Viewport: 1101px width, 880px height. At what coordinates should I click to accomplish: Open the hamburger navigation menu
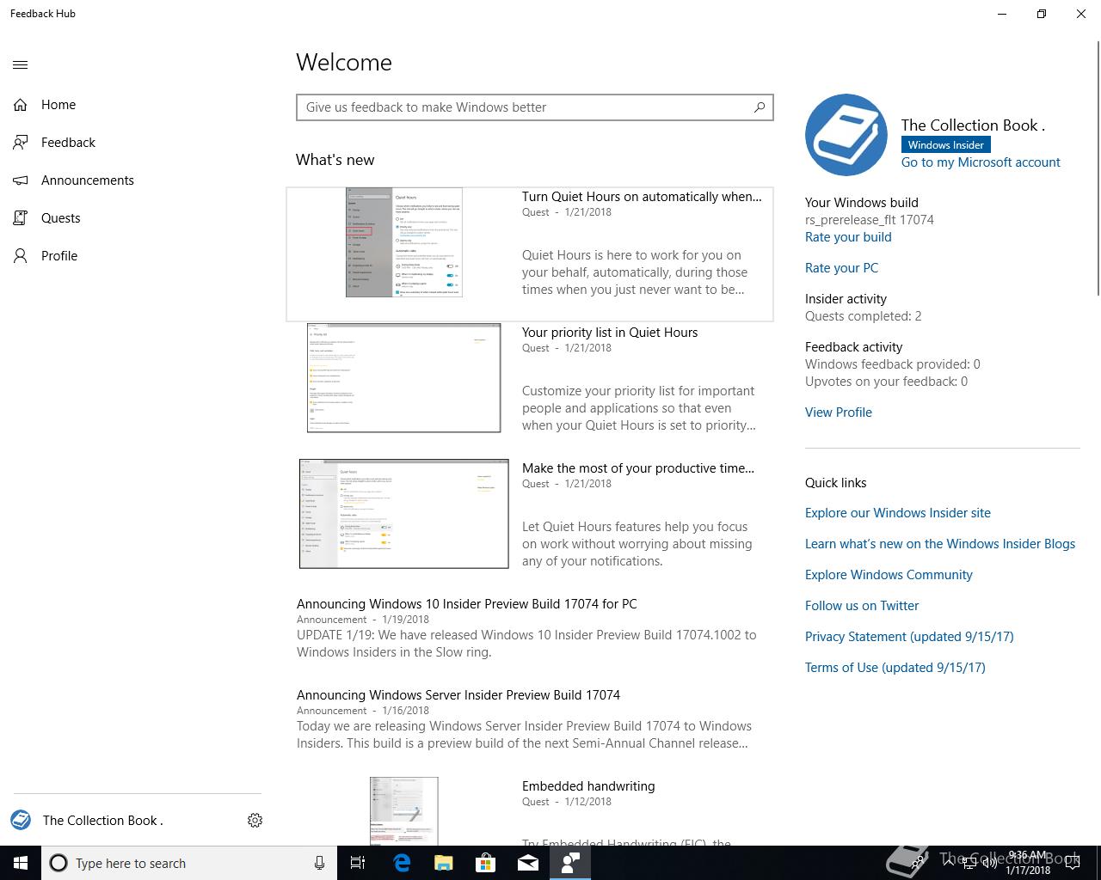coord(21,64)
